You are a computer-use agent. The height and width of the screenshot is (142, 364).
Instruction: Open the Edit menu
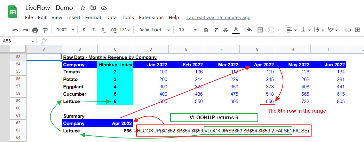(42, 18)
